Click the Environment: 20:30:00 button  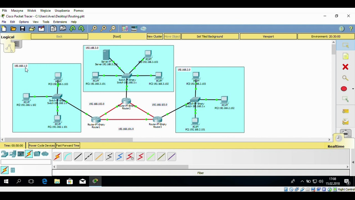pyautogui.click(x=326, y=36)
